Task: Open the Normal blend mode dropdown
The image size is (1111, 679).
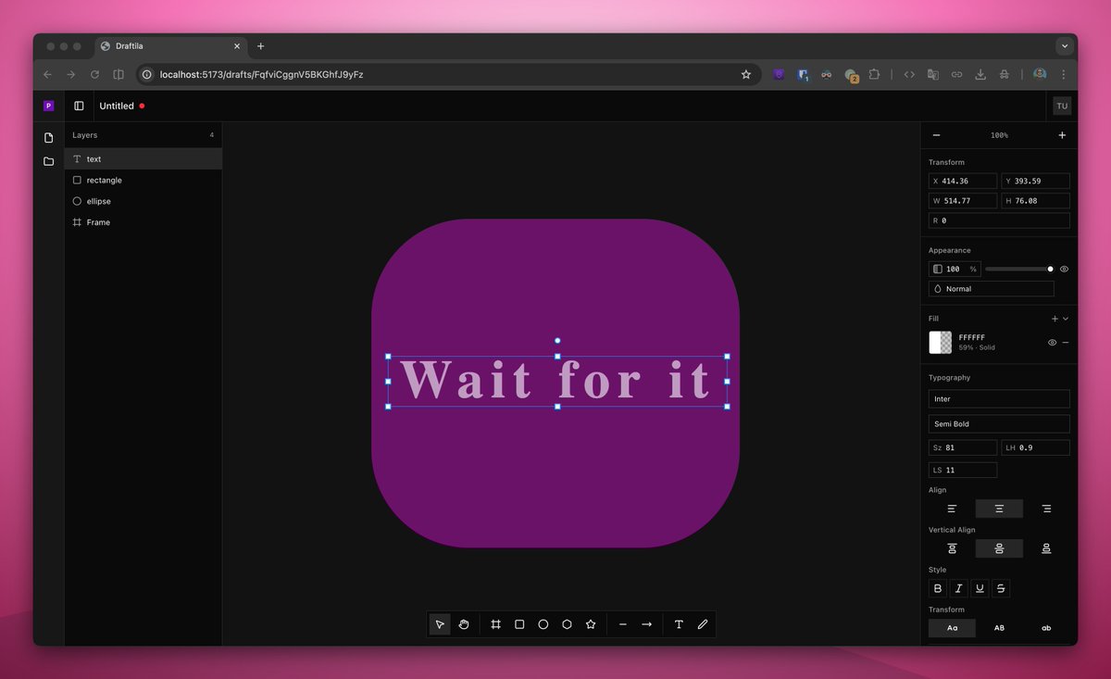Action: click(992, 289)
